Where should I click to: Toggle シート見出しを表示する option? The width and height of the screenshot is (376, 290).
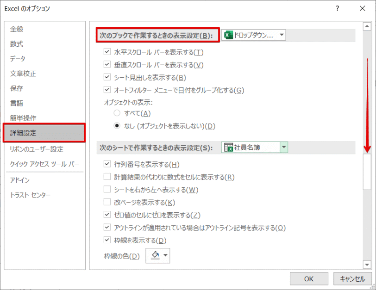[x=107, y=77]
